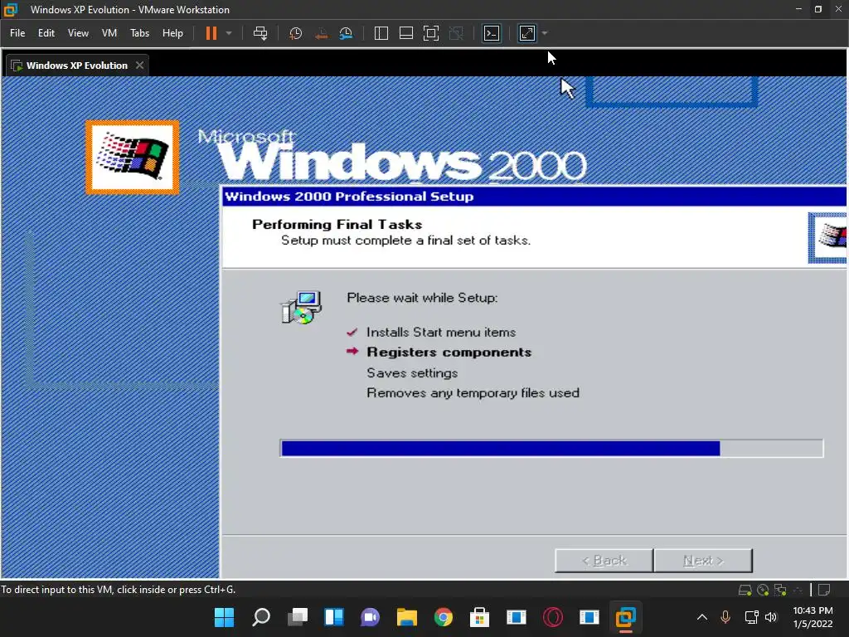Image resolution: width=849 pixels, height=637 pixels.
Task: Click the revert to snapshot icon
Action: point(321,33)
